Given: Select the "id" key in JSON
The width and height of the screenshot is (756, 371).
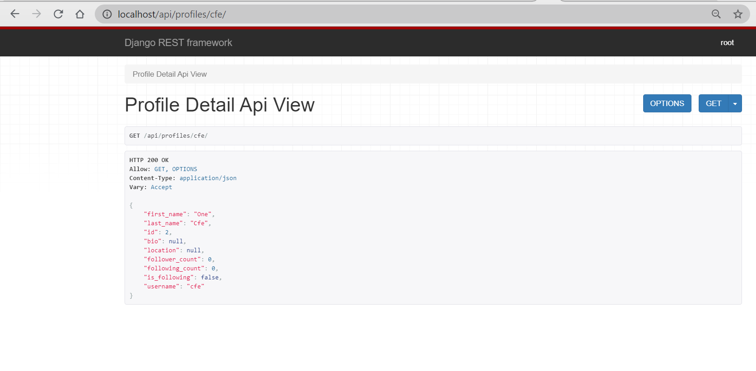Looking at the screenshot, I should 151,232.
